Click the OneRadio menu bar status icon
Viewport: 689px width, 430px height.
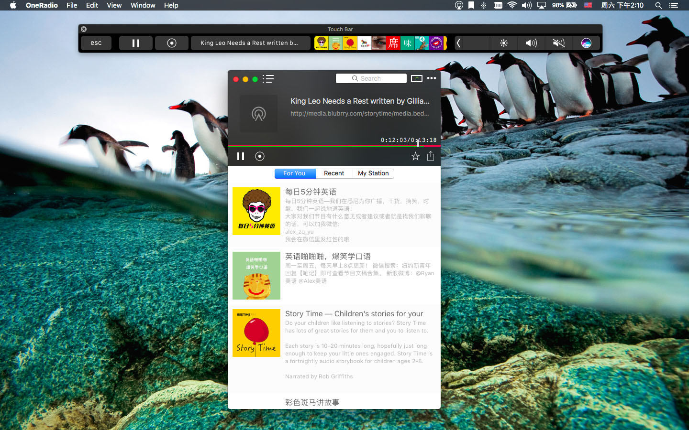pyautogui.click(x=459, y=5)
